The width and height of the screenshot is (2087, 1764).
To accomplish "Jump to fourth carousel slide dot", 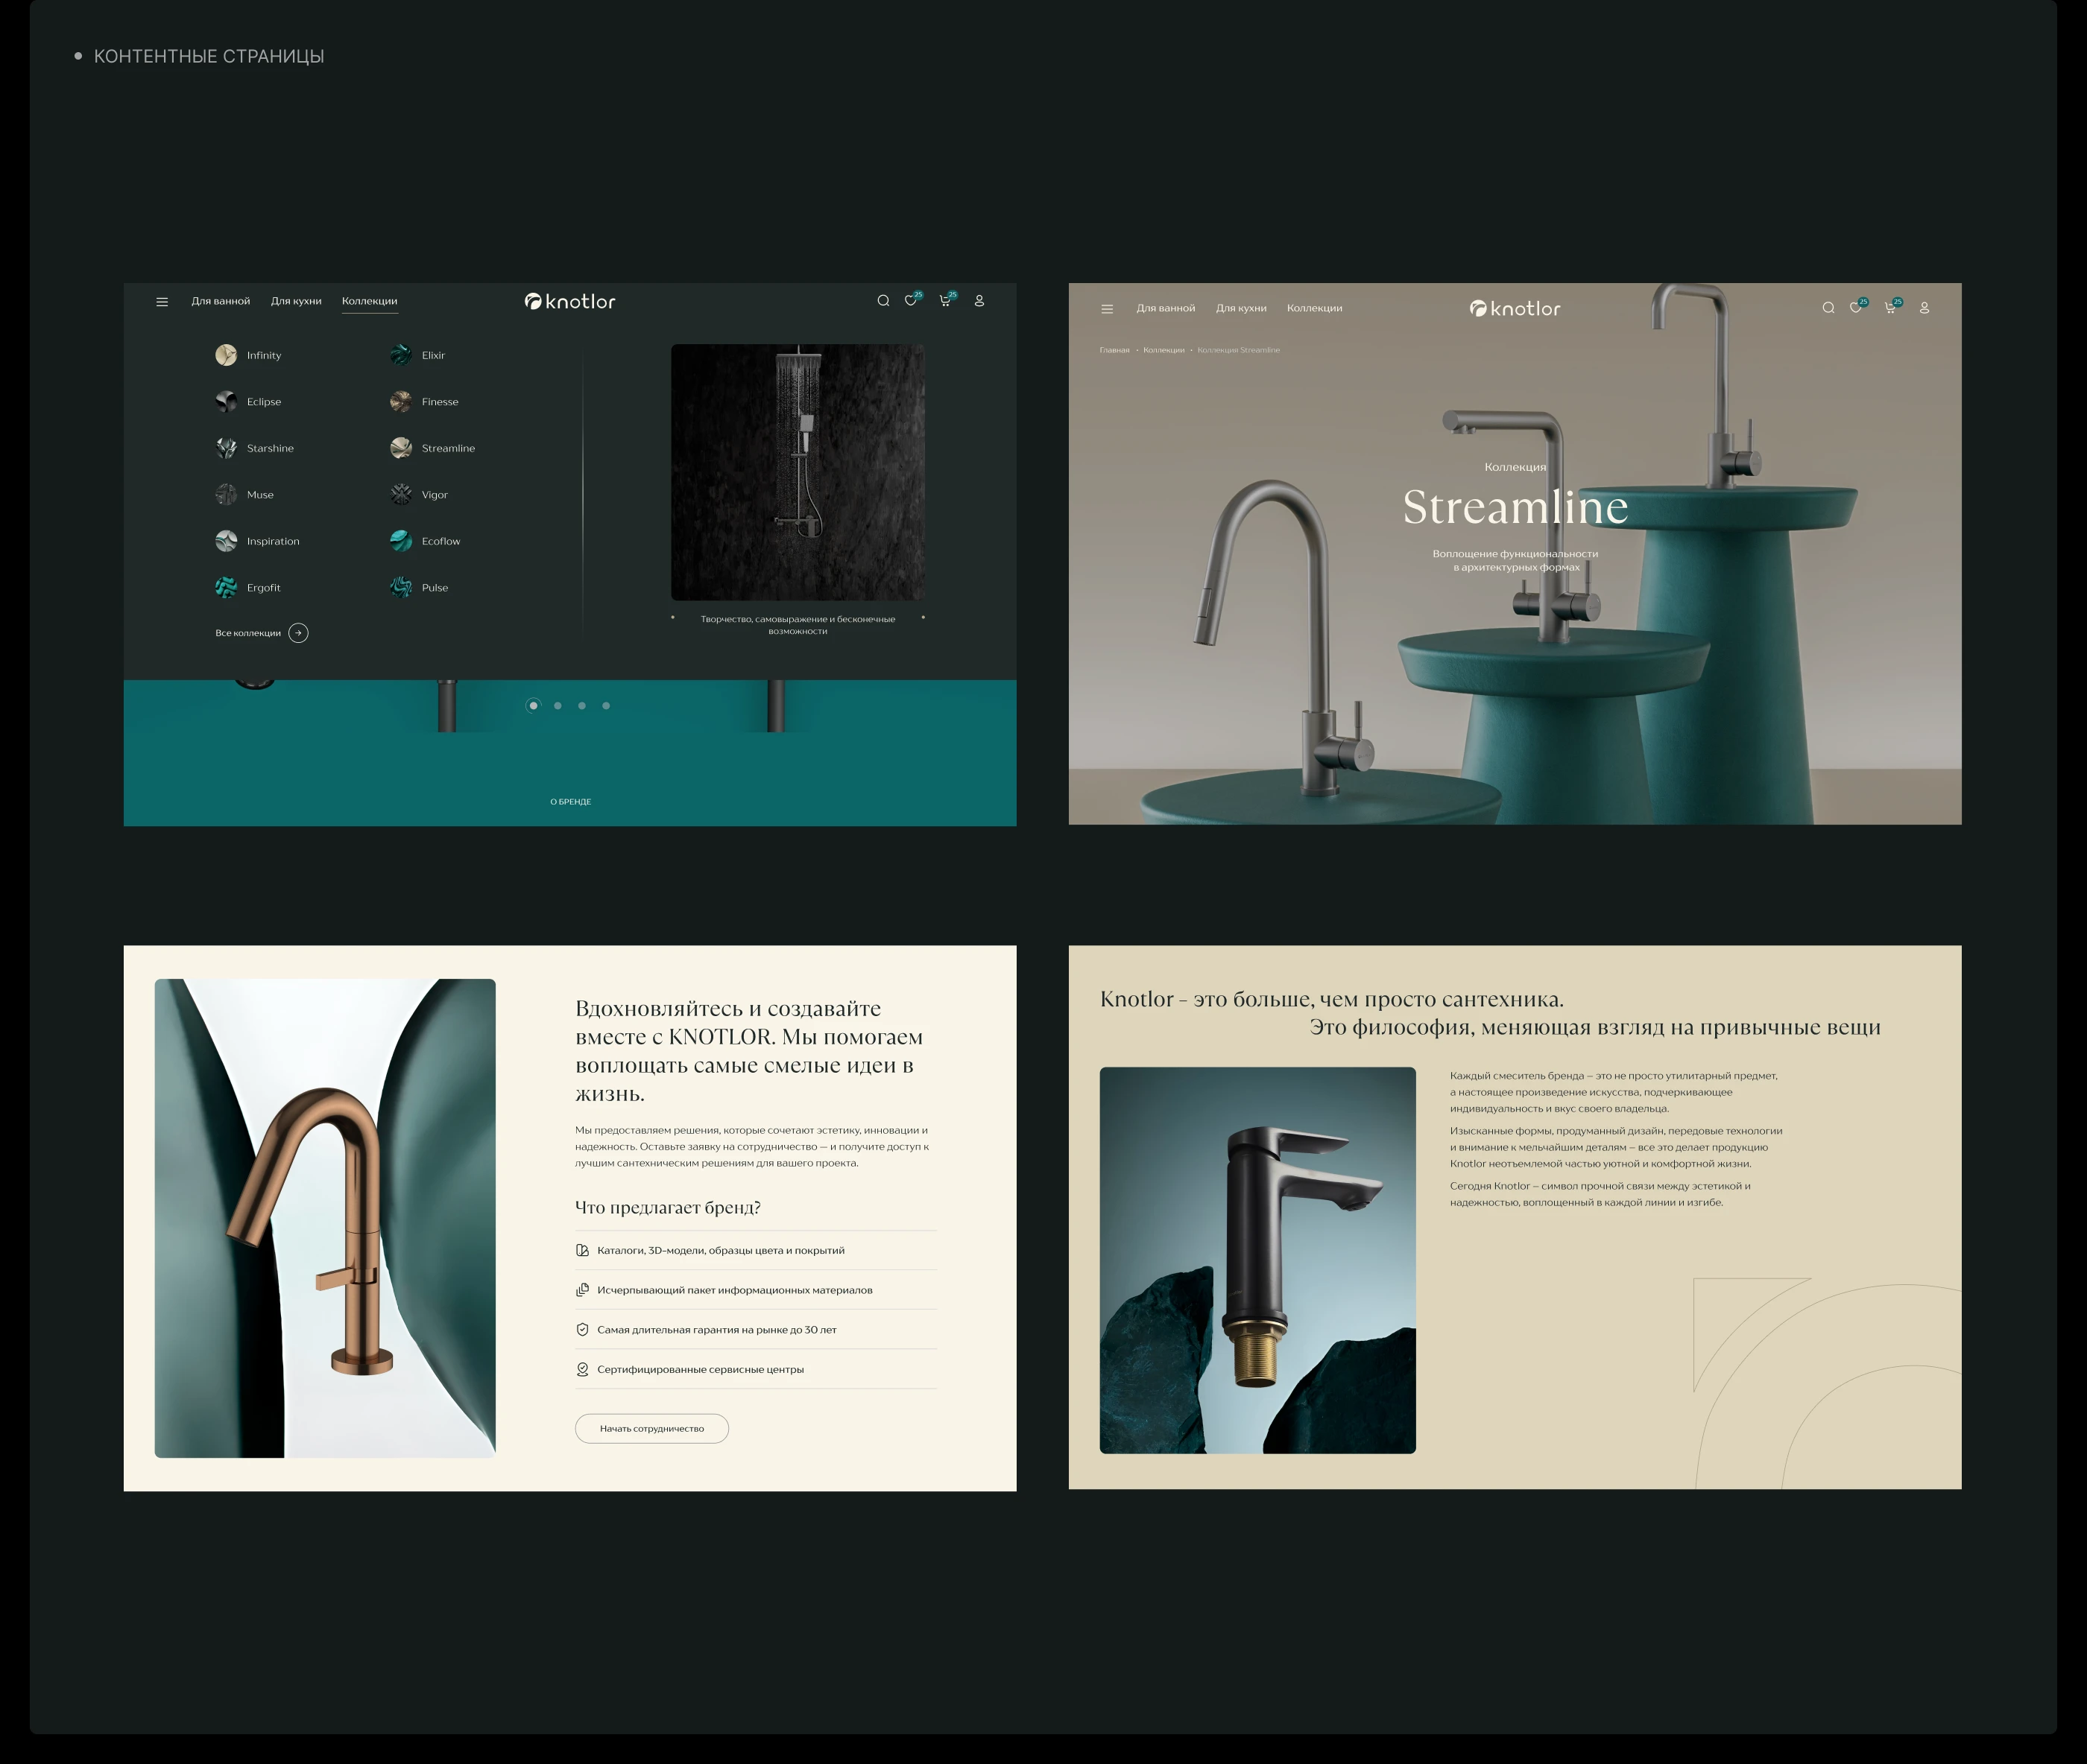I will pyautogui.click(x=606, y=706).
